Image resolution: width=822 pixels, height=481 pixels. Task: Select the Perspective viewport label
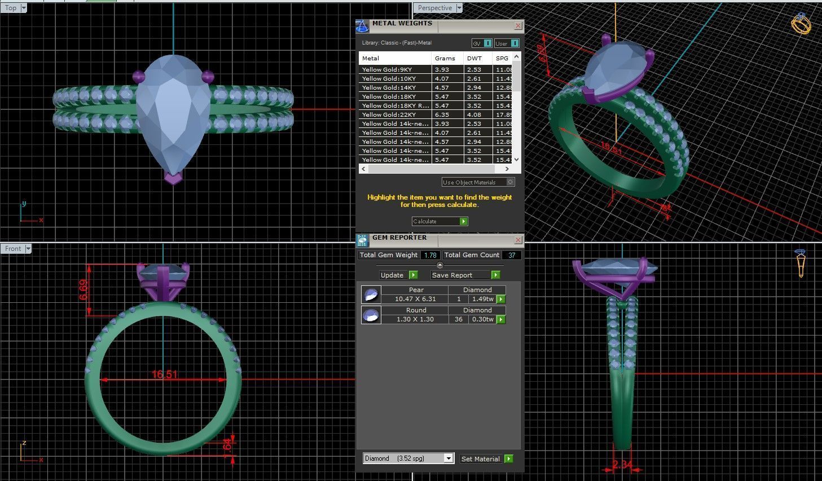click(x=435, y=8)
